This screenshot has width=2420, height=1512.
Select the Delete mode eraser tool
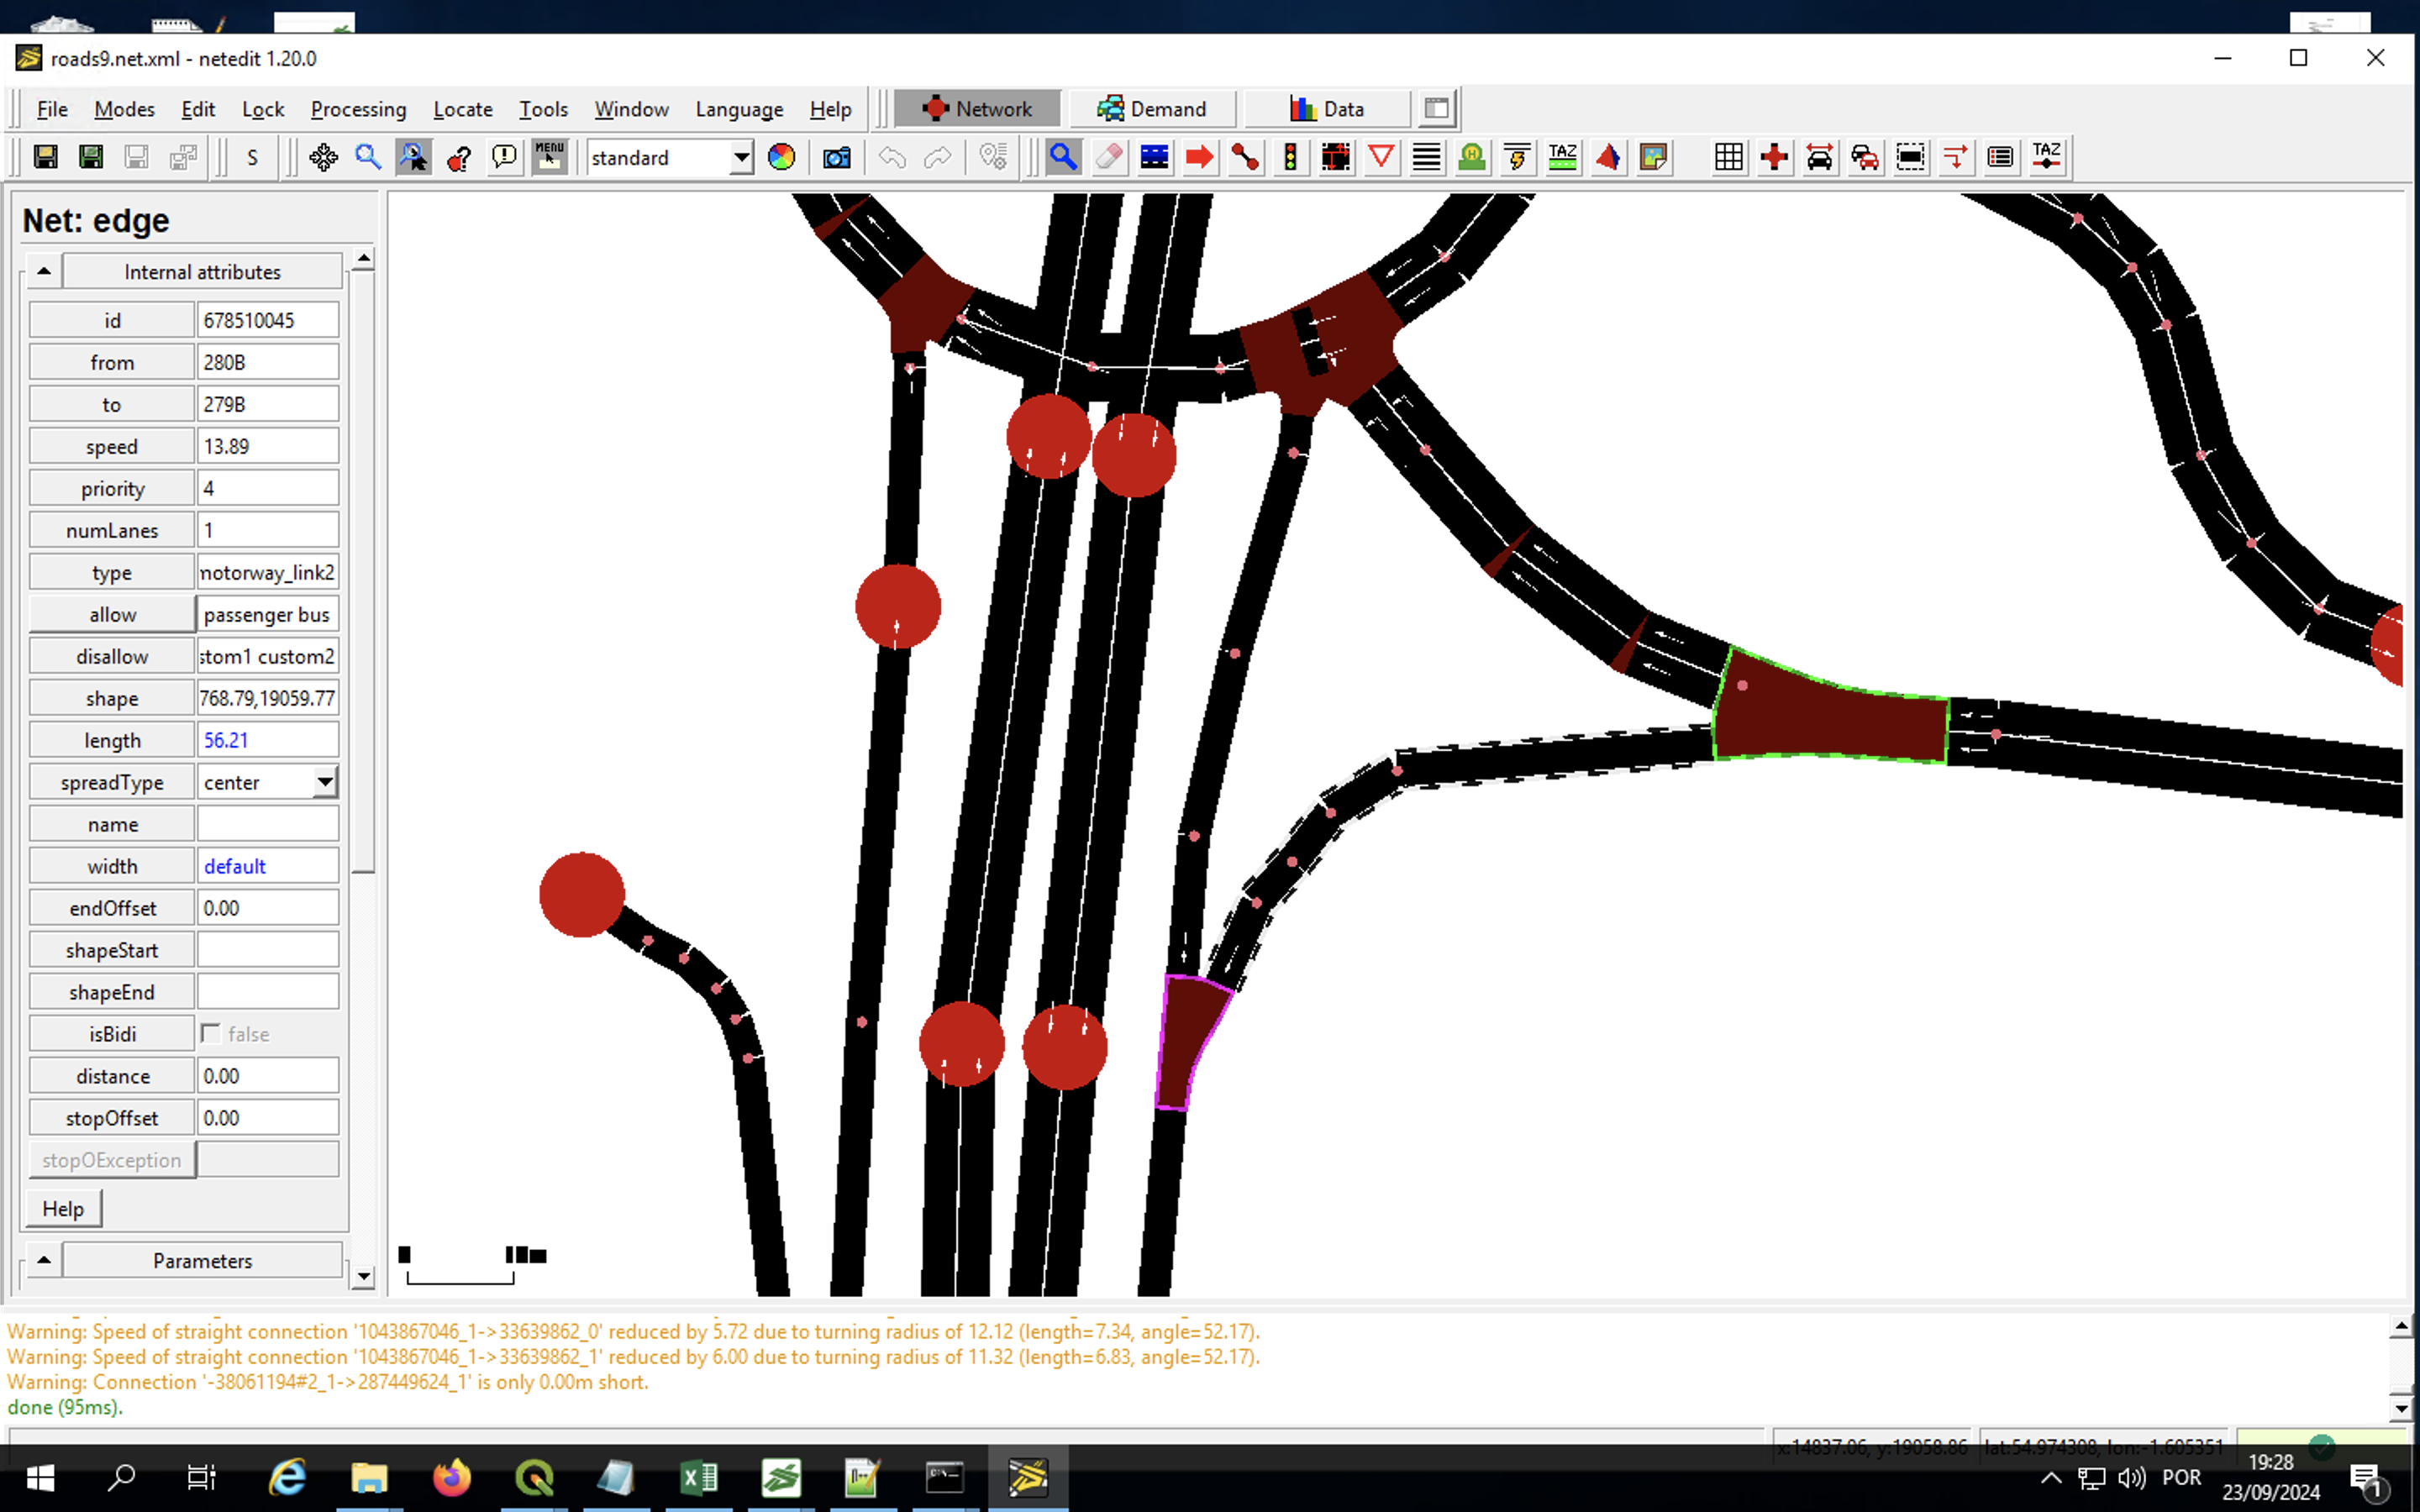pos(1108,157)
